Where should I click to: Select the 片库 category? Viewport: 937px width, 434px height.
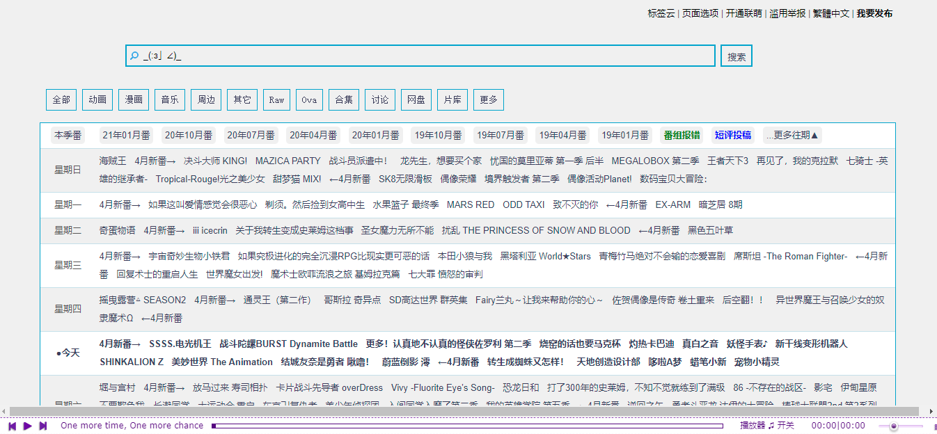tap(452, 99)
